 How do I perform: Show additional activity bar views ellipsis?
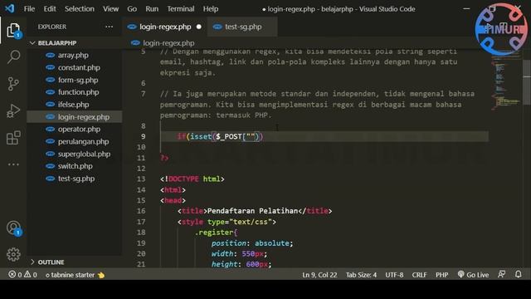13,164
